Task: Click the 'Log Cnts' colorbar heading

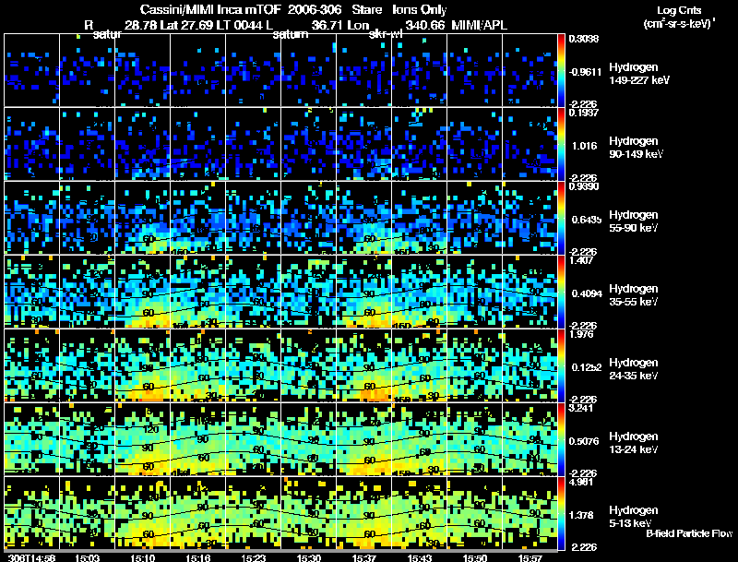Action: pyautogui.click(x=679, y=10)
